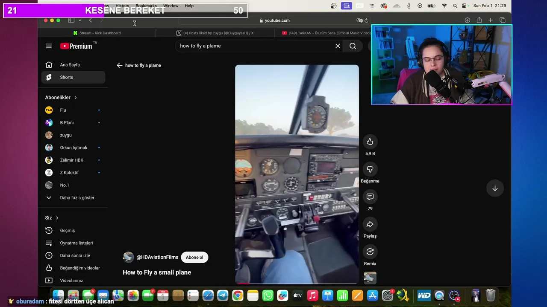Dislike the Short (Beğenme)
The width and height of the screenshot is (547, 307).
[x=370, y=169]
